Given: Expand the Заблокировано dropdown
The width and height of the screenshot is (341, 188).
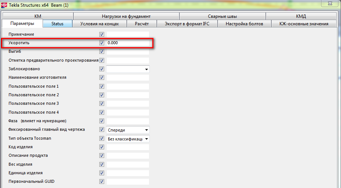Looking at the screenshot, I should pos(128,69).
